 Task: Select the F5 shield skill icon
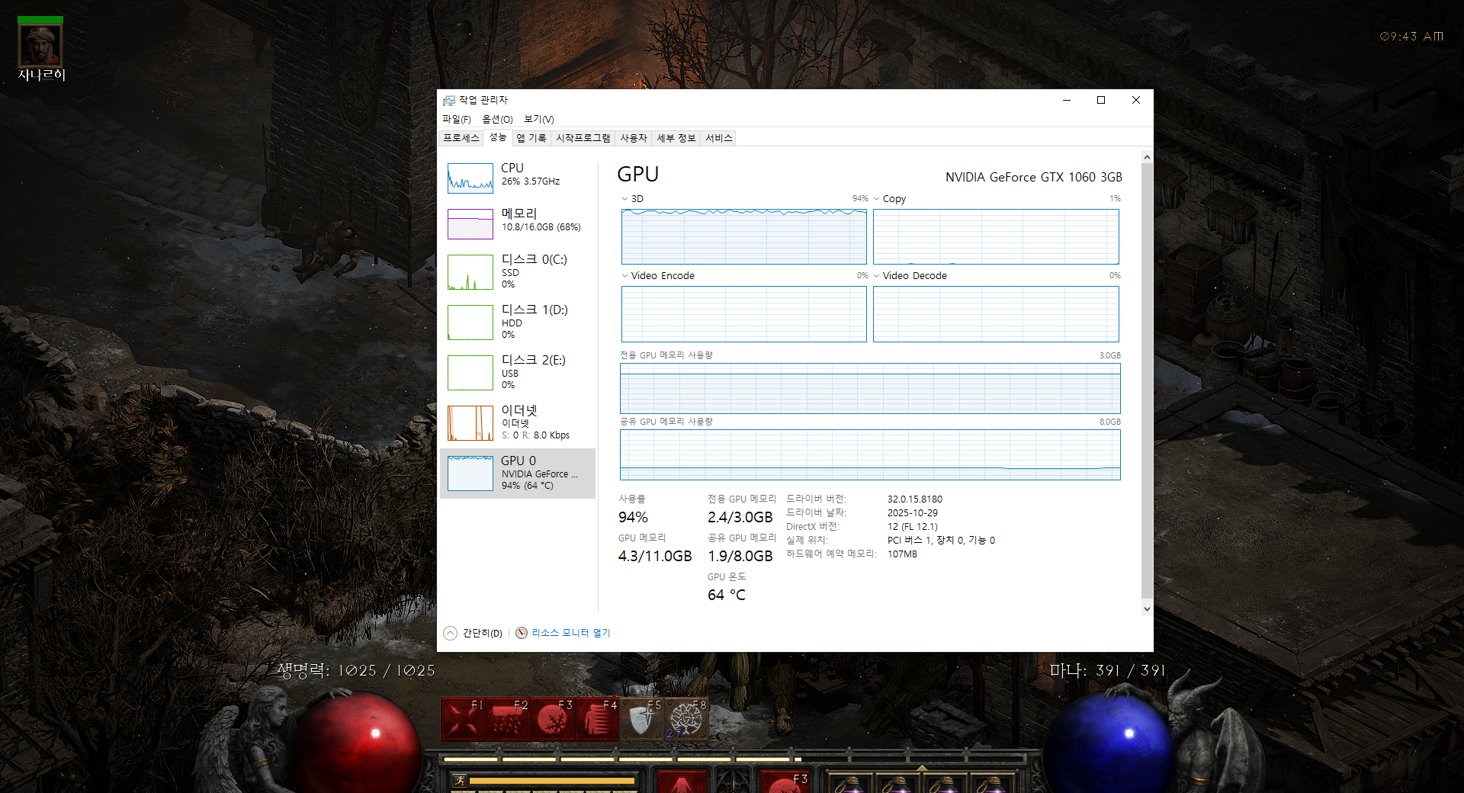point(641,719)
